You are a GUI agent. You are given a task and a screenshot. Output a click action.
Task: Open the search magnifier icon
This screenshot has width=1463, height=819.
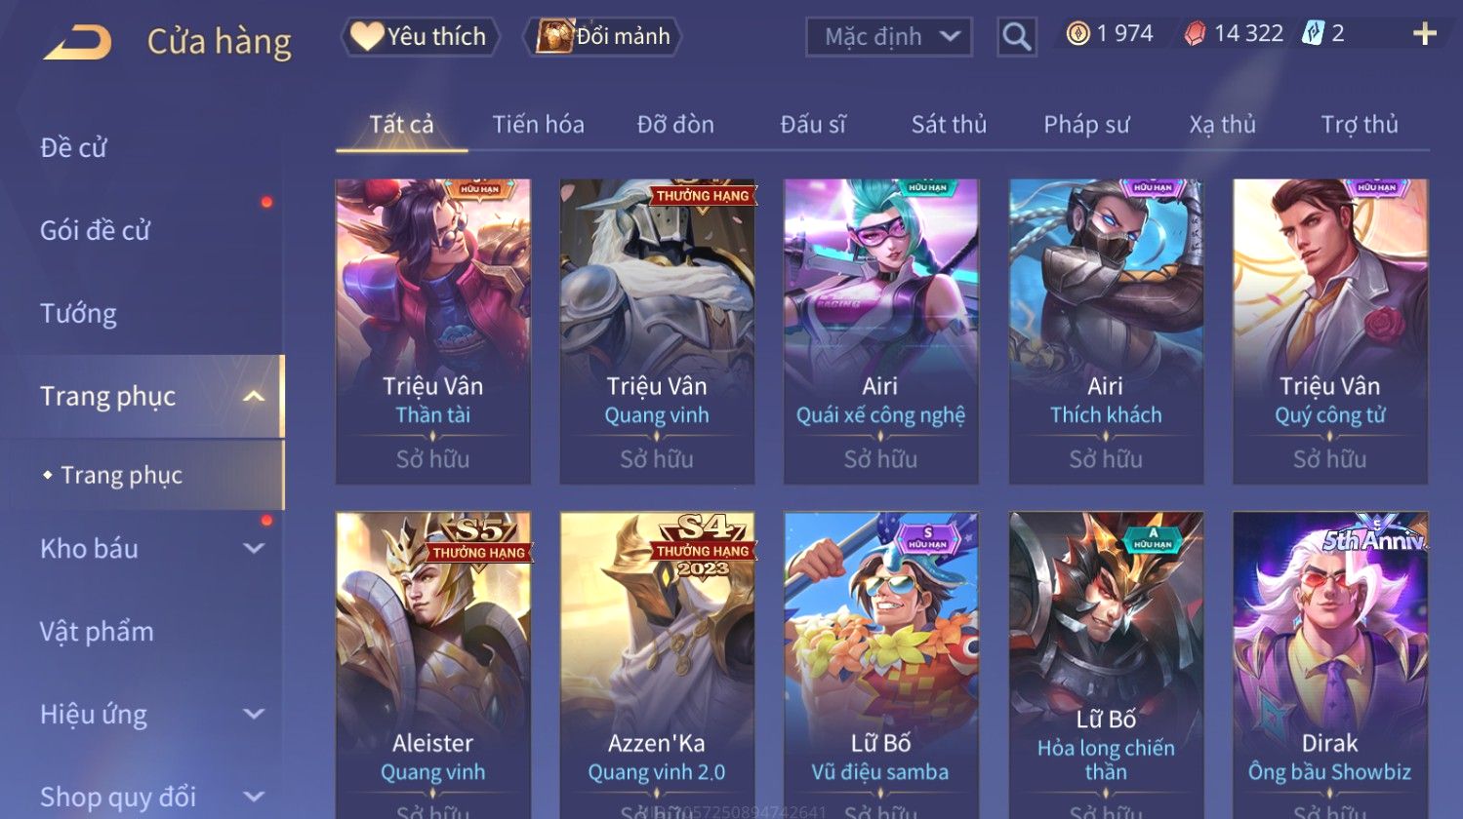tap(1016, 37)
